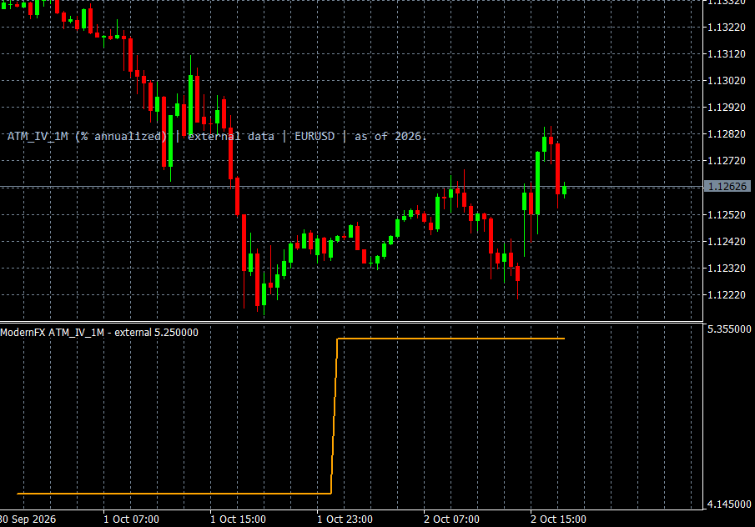
Task: Select the ATM_IV_1M annualized chart text label
Action: click(x=217, y=136)
